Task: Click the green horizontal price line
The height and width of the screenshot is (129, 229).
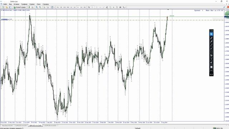Action: pyautogui.click(x=112, y=17)
